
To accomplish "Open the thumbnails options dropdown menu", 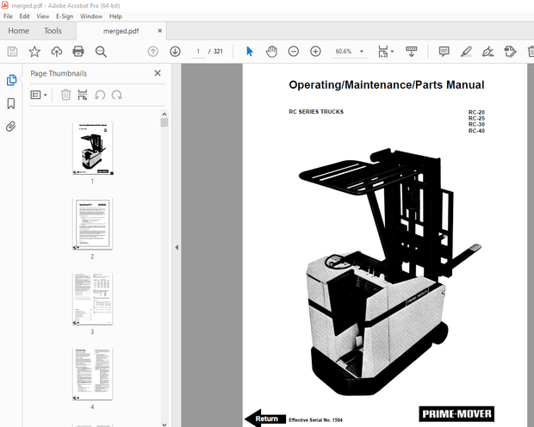I will [x=39, y=95].
